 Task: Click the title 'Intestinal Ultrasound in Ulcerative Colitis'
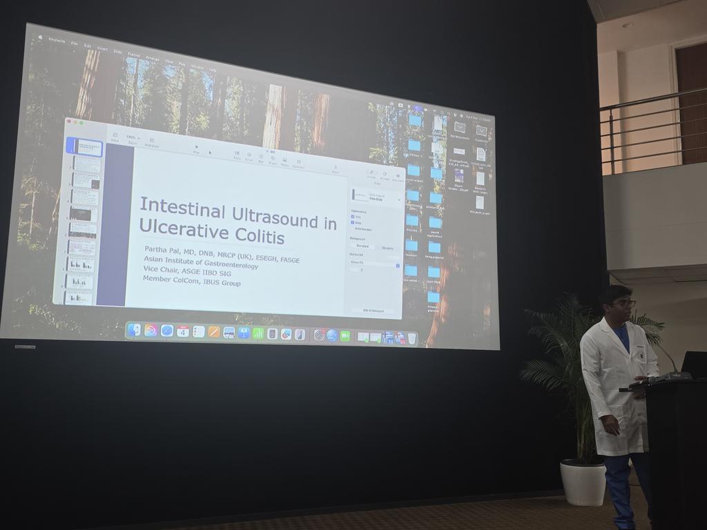point(238,221)
